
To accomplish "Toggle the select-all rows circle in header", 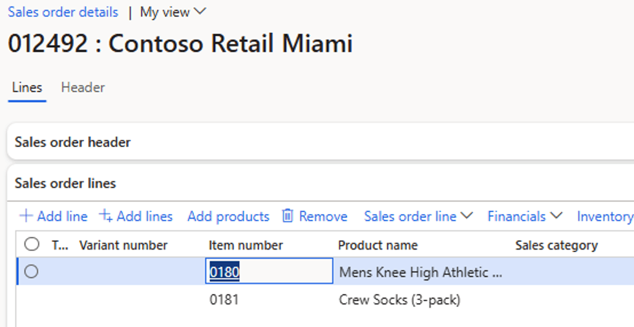I will (32, 244).
